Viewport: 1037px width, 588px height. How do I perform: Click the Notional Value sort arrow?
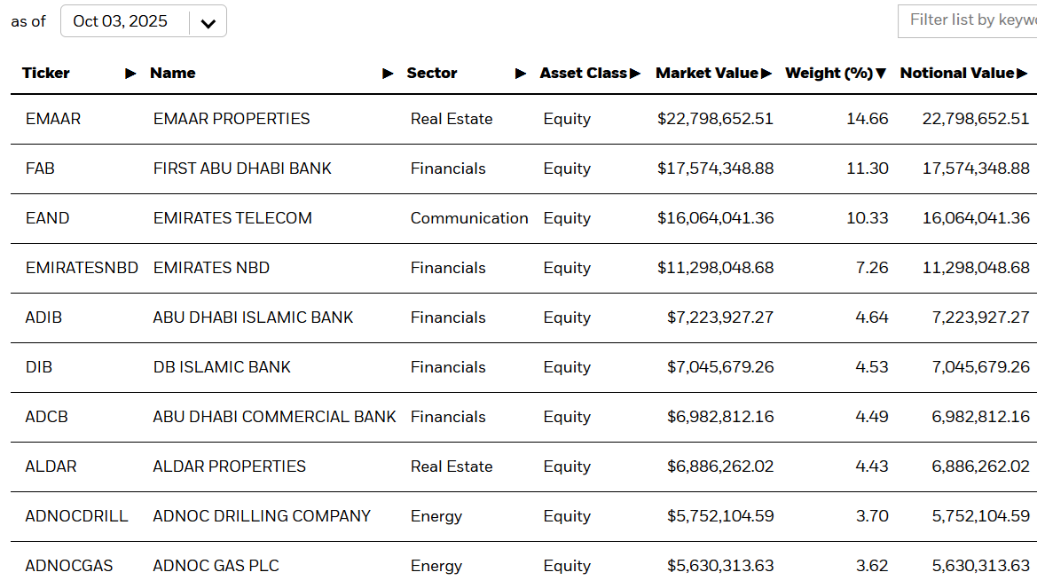pos(1023,73)
